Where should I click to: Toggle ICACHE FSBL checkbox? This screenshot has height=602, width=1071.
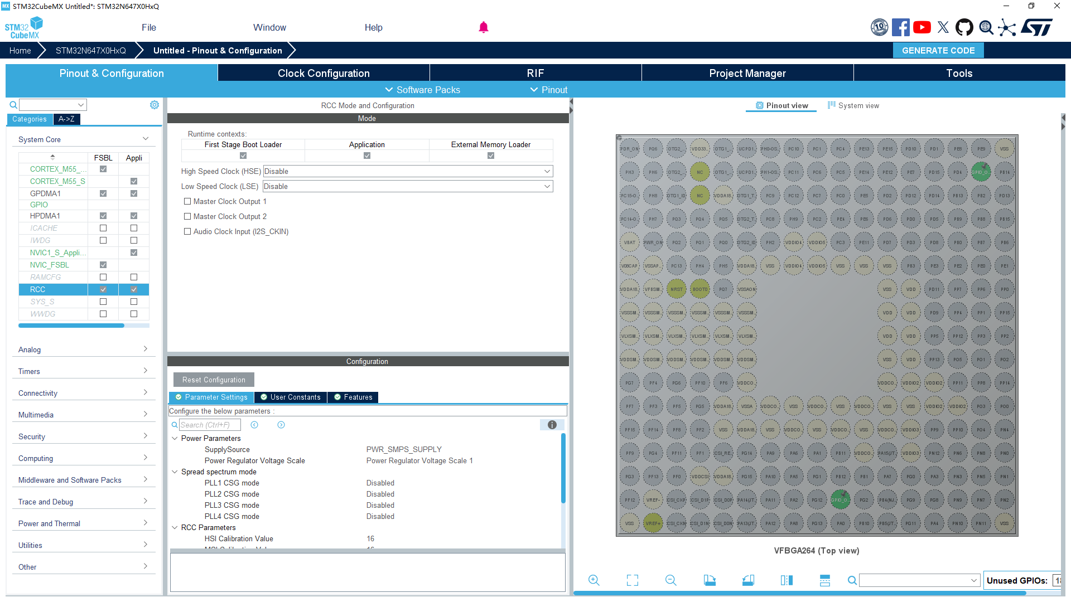[x=103, y=228]
